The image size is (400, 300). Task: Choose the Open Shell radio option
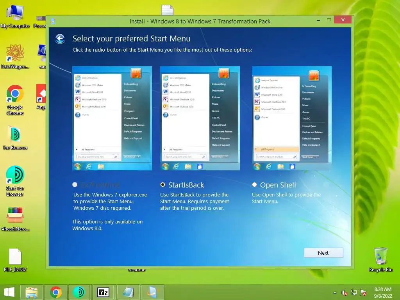tap(254, 184)
